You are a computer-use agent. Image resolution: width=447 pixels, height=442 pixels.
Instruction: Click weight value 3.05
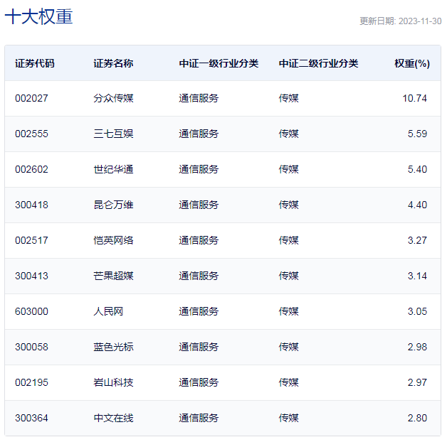pos(417,311)
